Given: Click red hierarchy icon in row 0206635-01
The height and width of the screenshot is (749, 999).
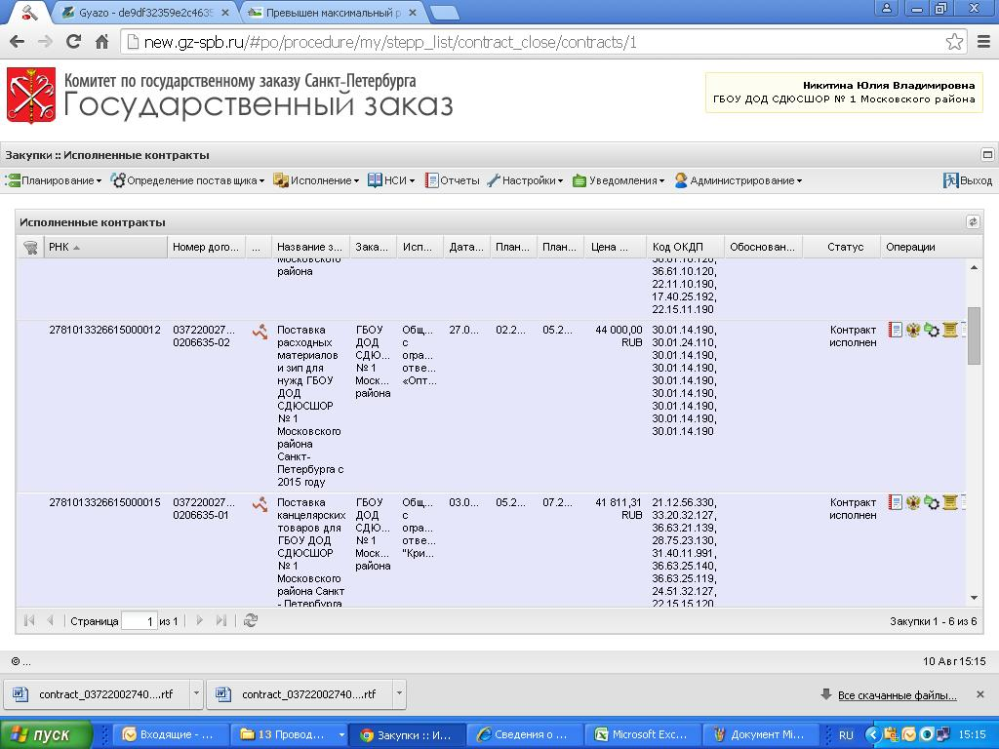Looking at the screenshot, I should (260, 504).
